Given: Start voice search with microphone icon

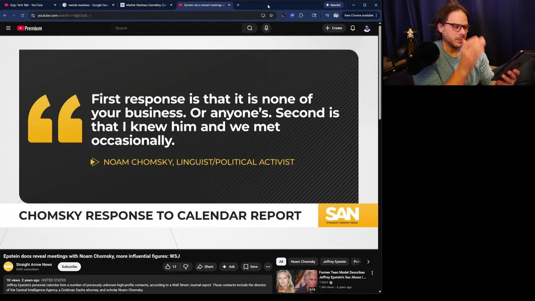Looking at the screenshot, I should [266, 28].
